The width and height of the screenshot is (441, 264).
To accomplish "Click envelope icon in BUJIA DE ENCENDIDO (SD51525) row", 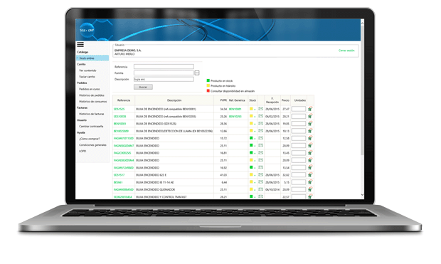I will pyautogui.click(x=260, y=123).
